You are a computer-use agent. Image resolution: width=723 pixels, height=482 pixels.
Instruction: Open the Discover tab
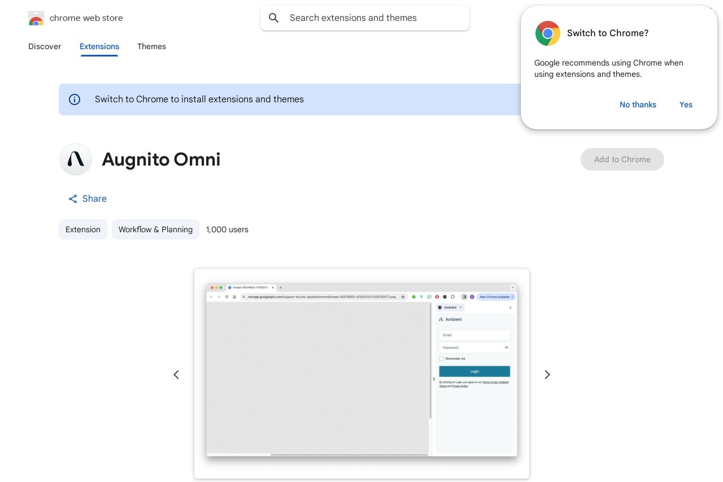[45, 46]
